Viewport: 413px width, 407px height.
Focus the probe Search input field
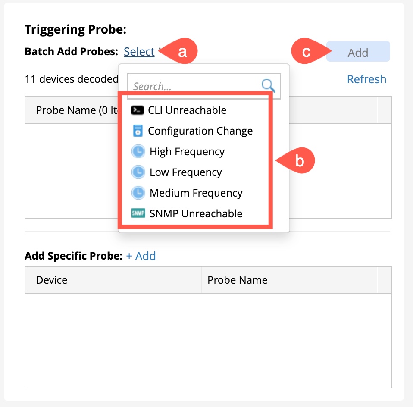(x=194, y=86)
